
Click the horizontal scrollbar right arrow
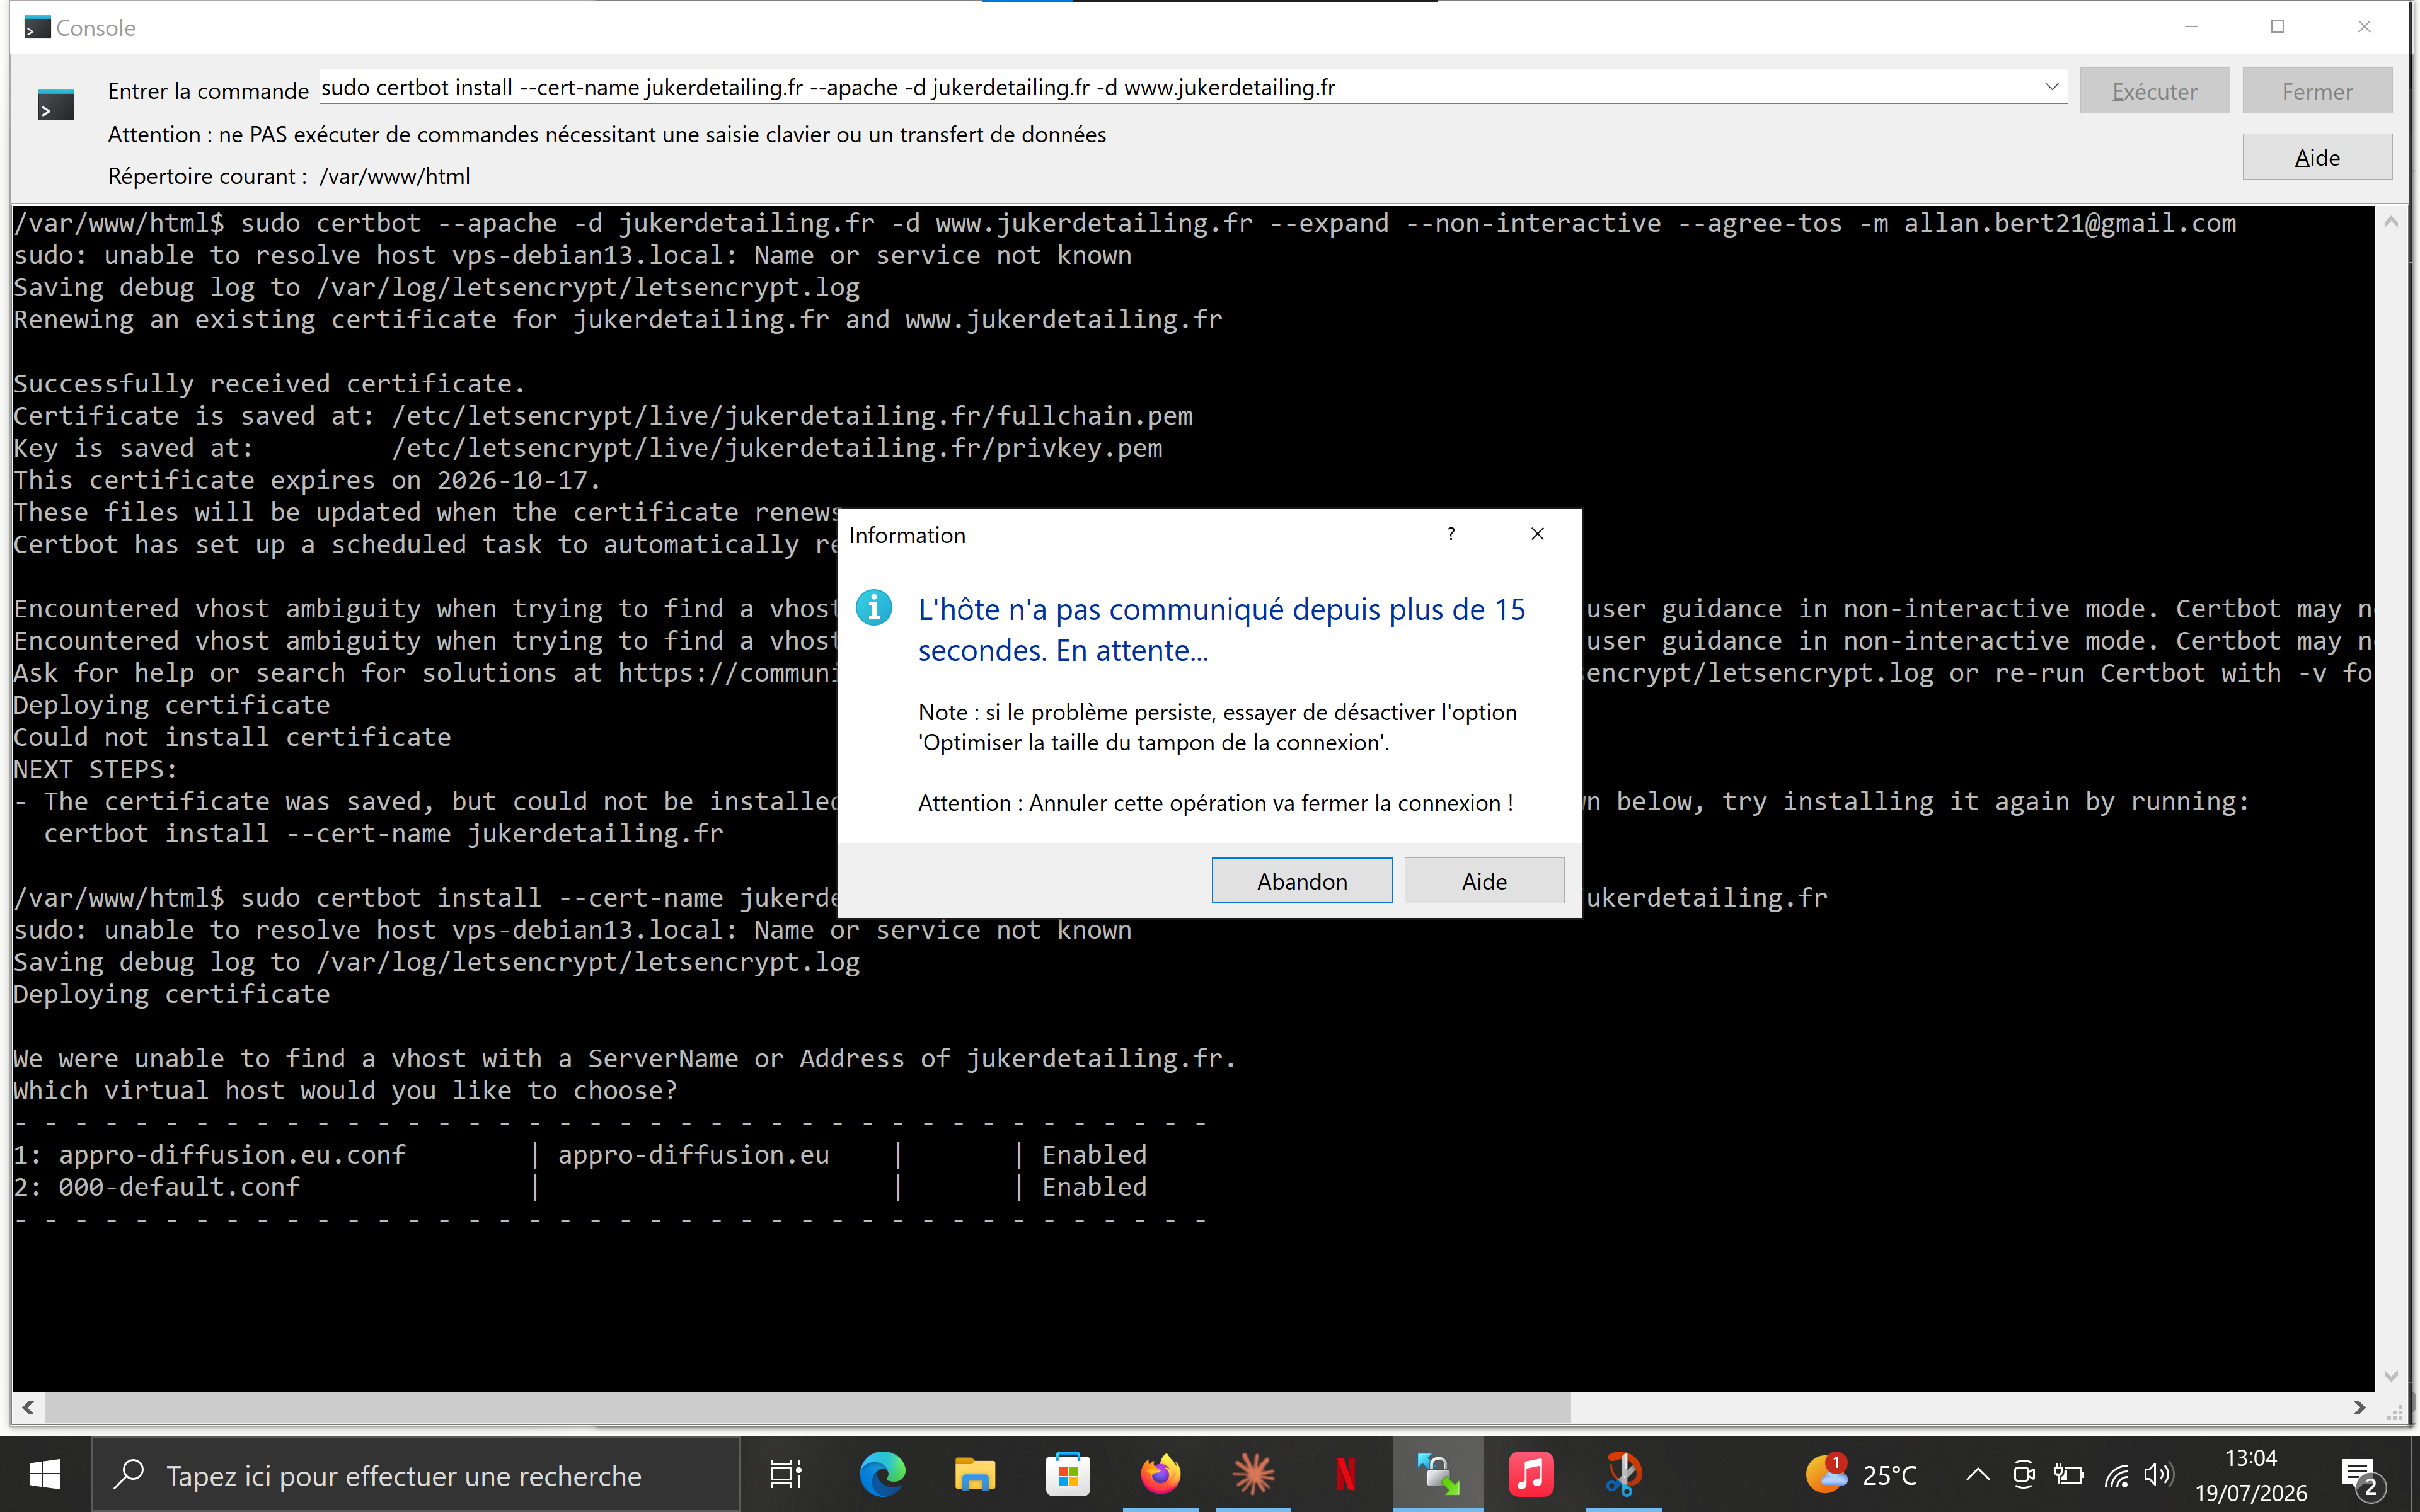tap(2360, 1407)
